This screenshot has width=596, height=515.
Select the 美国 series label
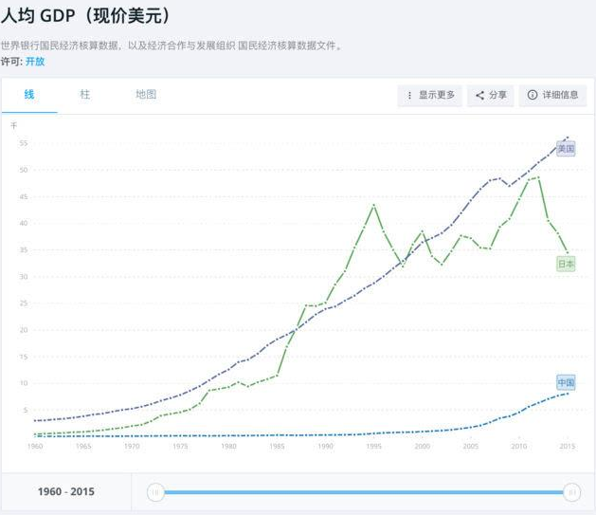(566, 149)
